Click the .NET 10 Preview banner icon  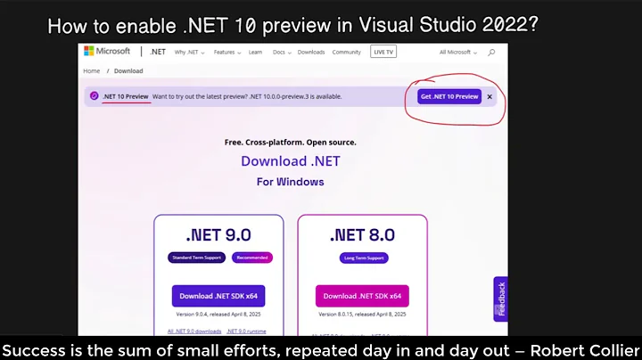(95, 95)
